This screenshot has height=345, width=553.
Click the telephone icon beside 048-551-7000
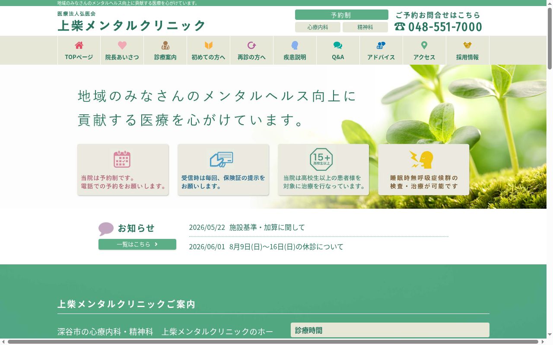pyautogui.click(x=400, y=27)
